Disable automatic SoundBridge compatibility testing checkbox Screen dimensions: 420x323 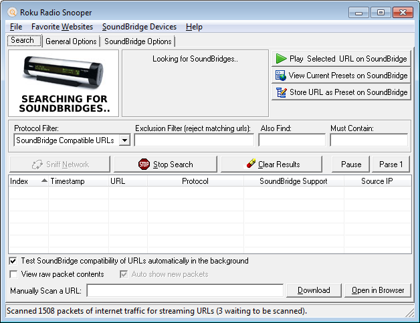(13, 261)
